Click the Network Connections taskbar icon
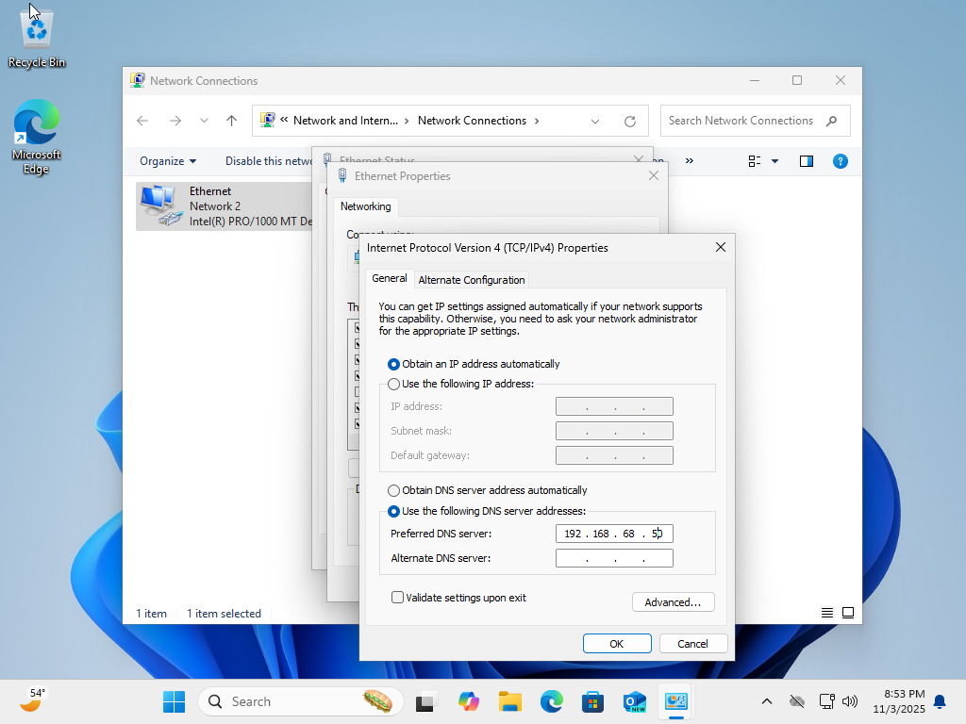966x724 pixels. tap(675, 700)
